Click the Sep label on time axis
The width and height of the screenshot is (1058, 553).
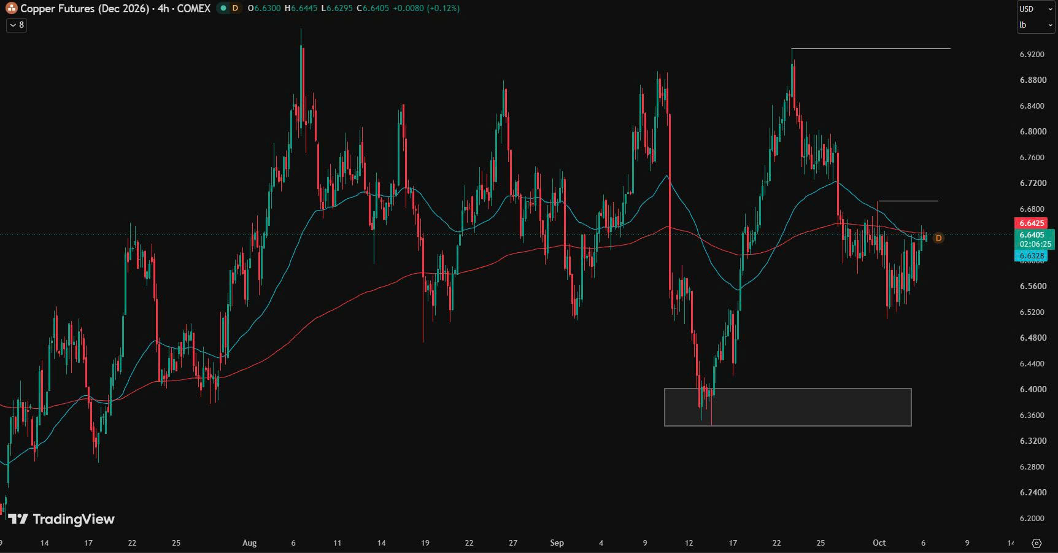557,543
